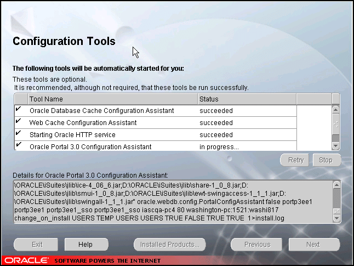Image resolution: width=354 pixels, height=266 pixels.
Task: Click the oracle.webdb.config.PortalConfigAssistant text line
Action: click(x=163, y=202)
